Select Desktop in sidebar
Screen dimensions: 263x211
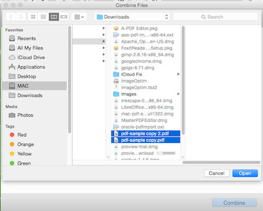[x=35, y=76]
